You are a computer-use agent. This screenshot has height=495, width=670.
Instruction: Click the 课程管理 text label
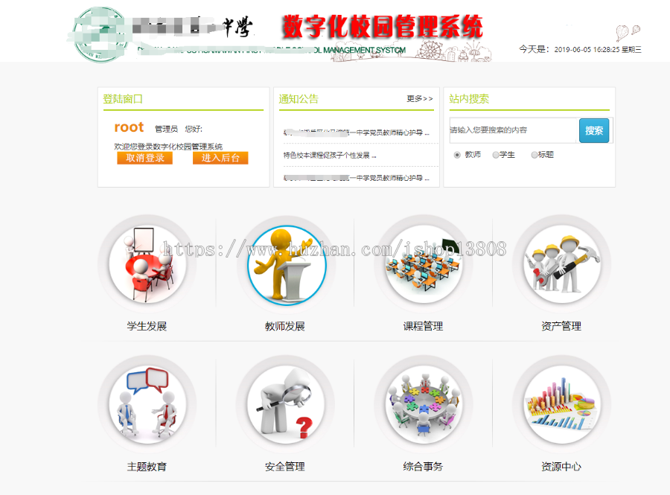click(x=423, y=326)
